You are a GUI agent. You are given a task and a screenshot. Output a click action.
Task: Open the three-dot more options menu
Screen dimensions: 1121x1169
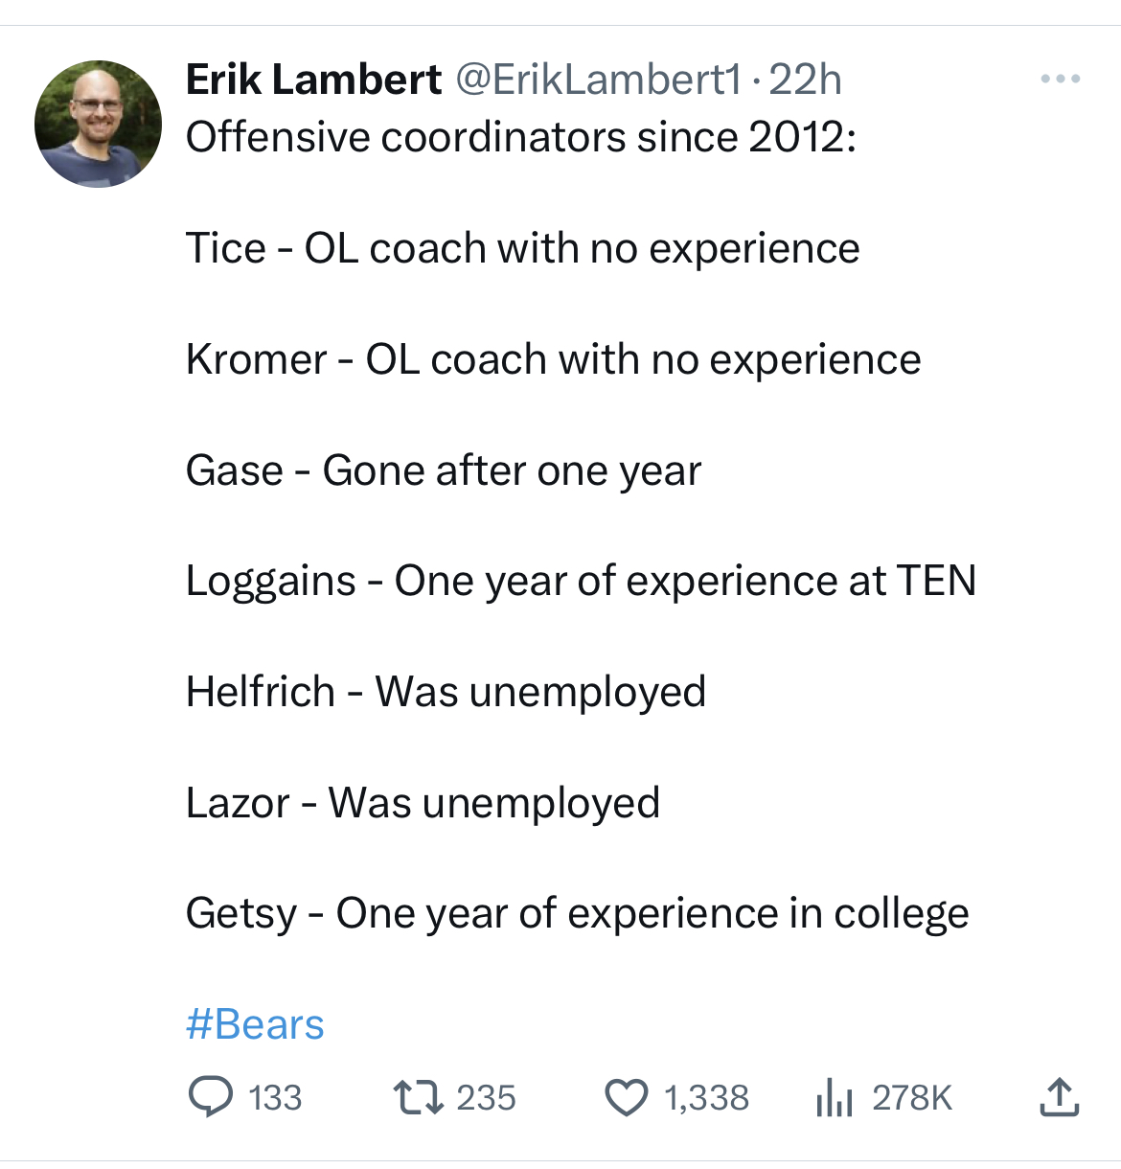pos(1061,80)
